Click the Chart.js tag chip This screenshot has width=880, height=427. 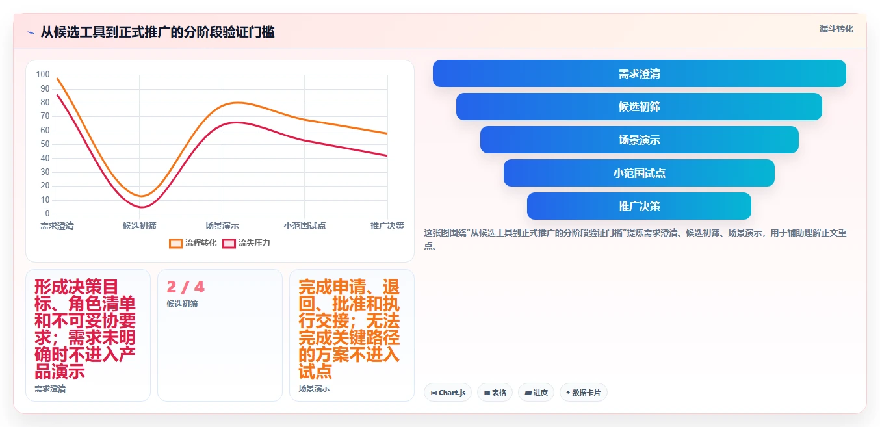point(448,393)
